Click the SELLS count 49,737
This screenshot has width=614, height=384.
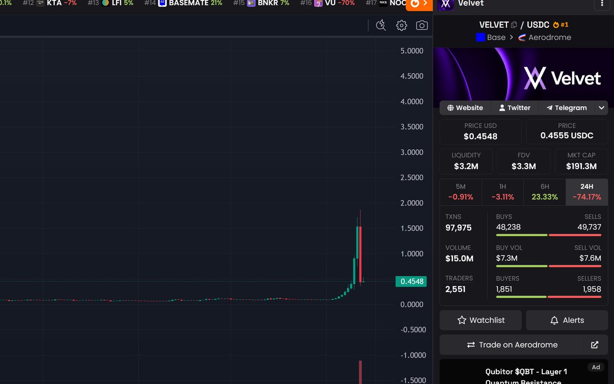click(588, 227)
